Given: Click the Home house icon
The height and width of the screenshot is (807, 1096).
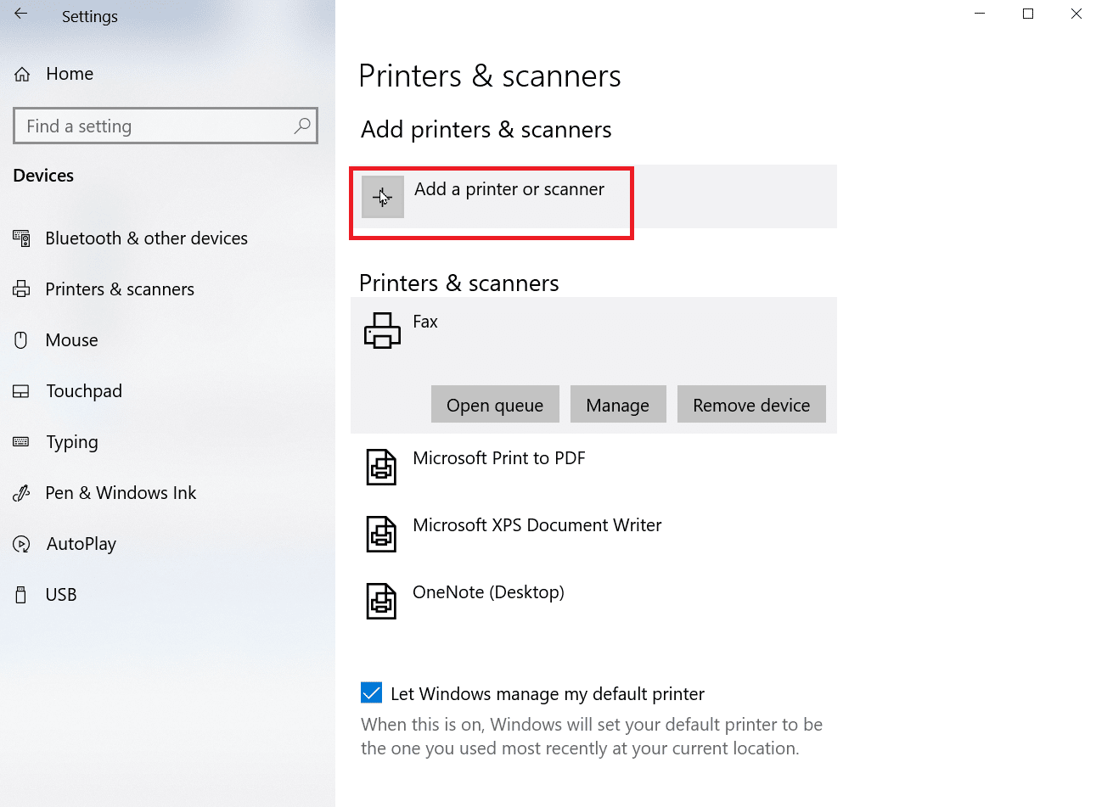Looking at the screenshot, I should (x=23, y=75).
